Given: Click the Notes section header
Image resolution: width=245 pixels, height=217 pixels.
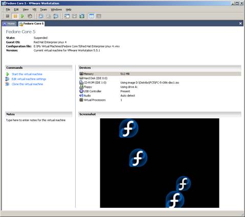Looking at the screenshot, I should click(x=39, y=114).
